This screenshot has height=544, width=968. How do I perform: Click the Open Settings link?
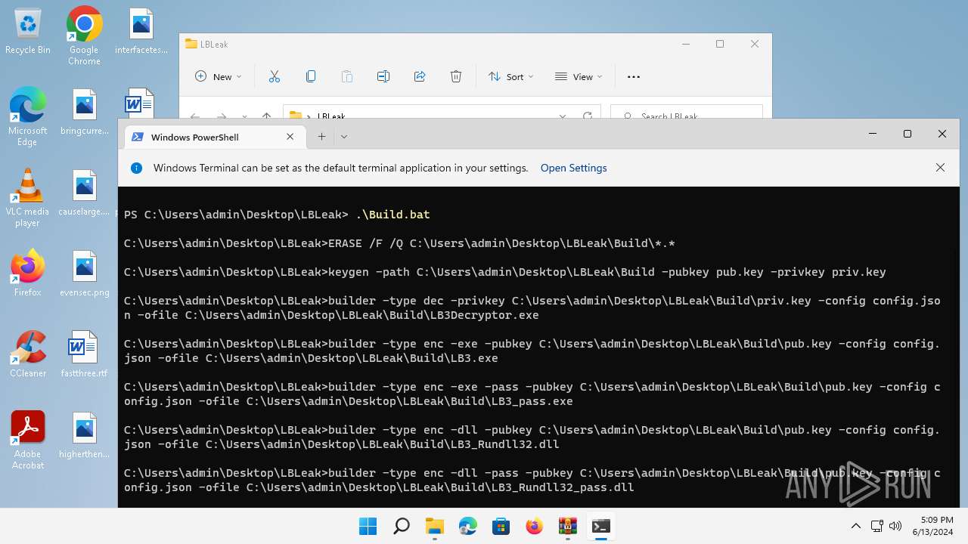click(573, 168)
